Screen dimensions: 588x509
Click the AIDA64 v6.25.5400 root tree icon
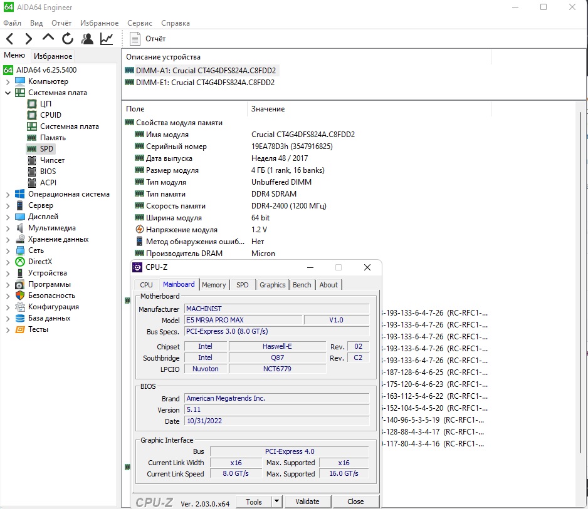(x=8, y=70)
